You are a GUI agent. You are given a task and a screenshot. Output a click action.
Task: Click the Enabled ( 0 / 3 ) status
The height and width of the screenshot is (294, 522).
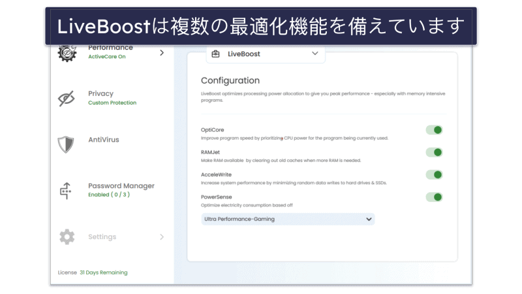pyautogui.click(x=109, y=194)
